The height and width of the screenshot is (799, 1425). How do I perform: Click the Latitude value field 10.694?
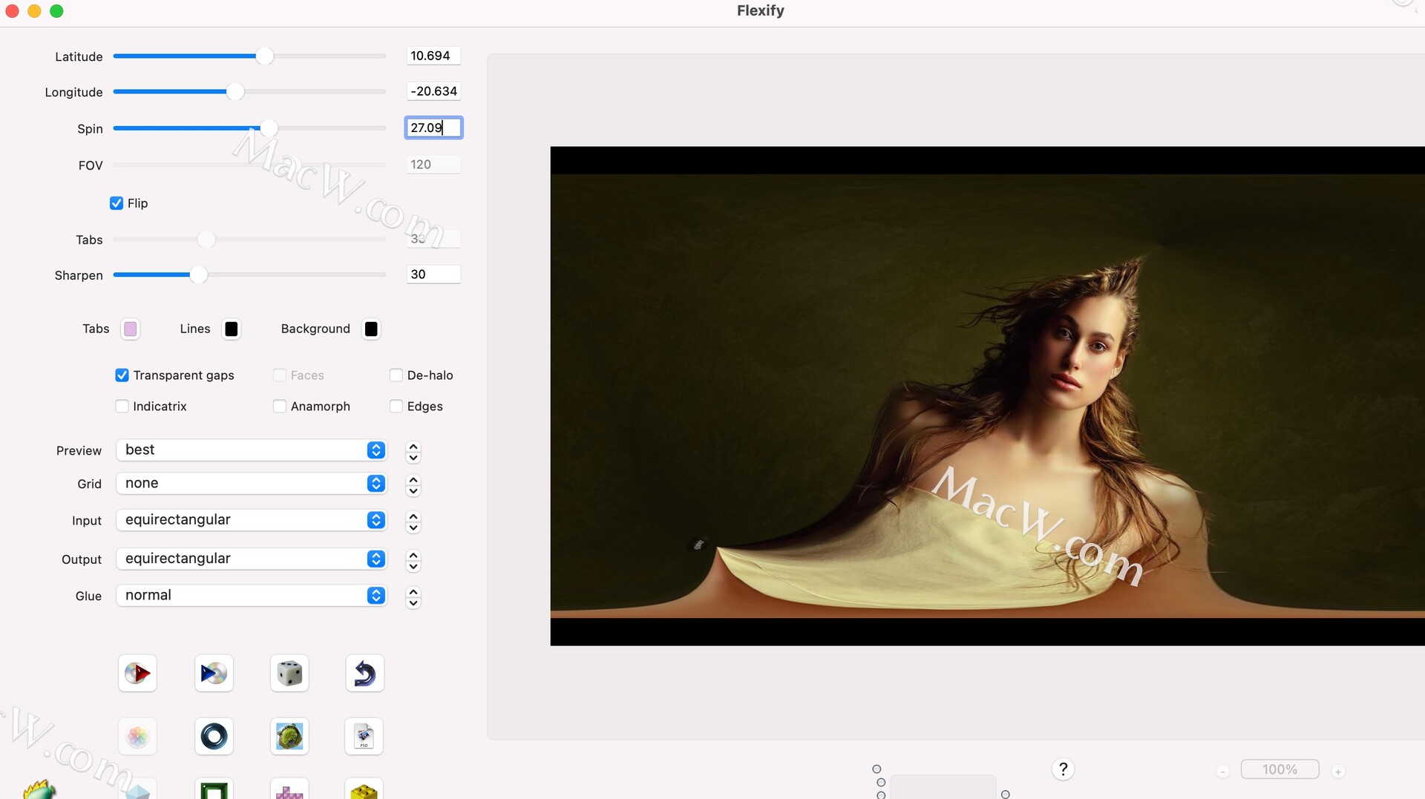pos(433,56)
